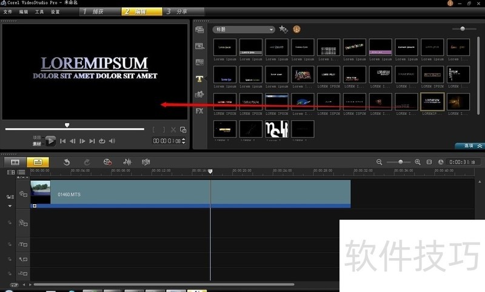Fit project in timeline window icon

tap(429, 162)
